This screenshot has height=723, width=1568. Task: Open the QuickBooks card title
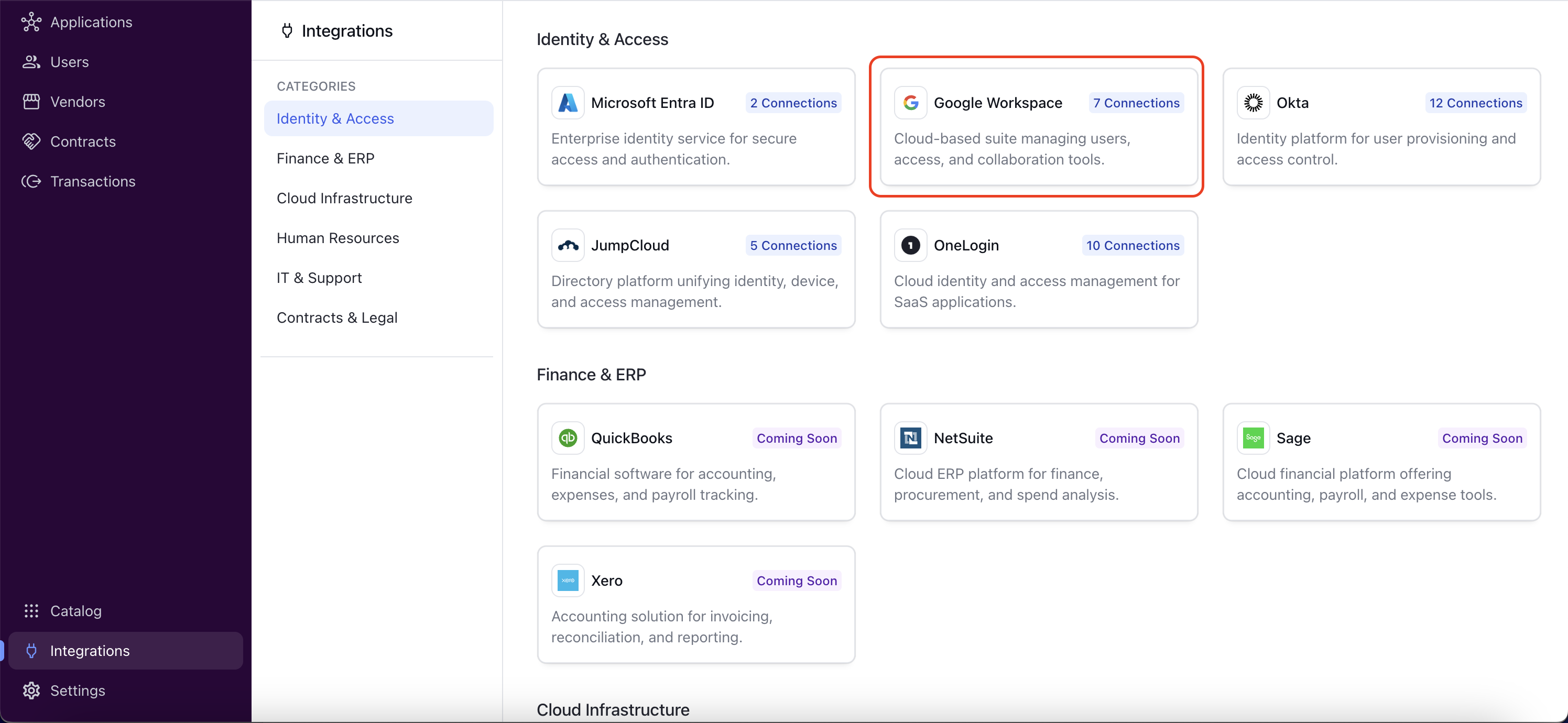click(x=631, y=438)
